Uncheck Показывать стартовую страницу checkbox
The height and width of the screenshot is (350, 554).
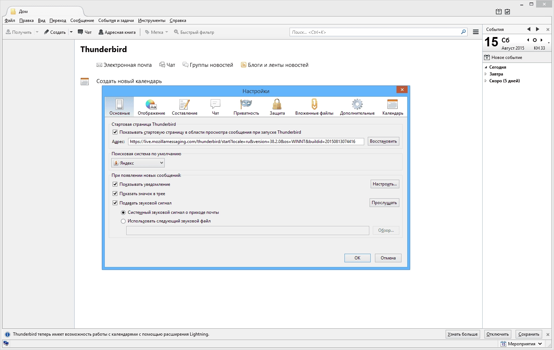tap(115, 132)
